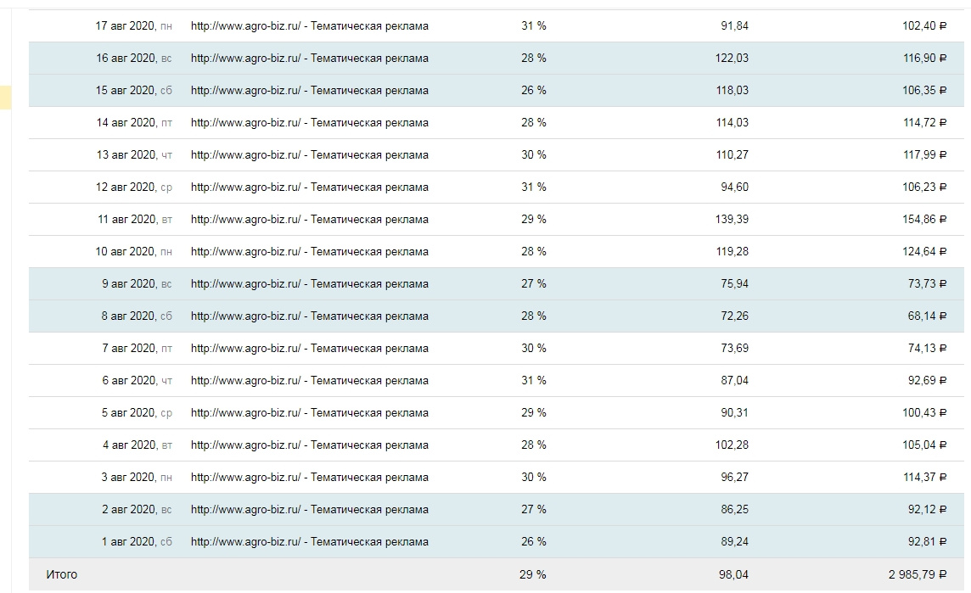Click 114,37 ₽ amount for 3 авг
This screenshot has width=971, height=593.
[924, 477]
